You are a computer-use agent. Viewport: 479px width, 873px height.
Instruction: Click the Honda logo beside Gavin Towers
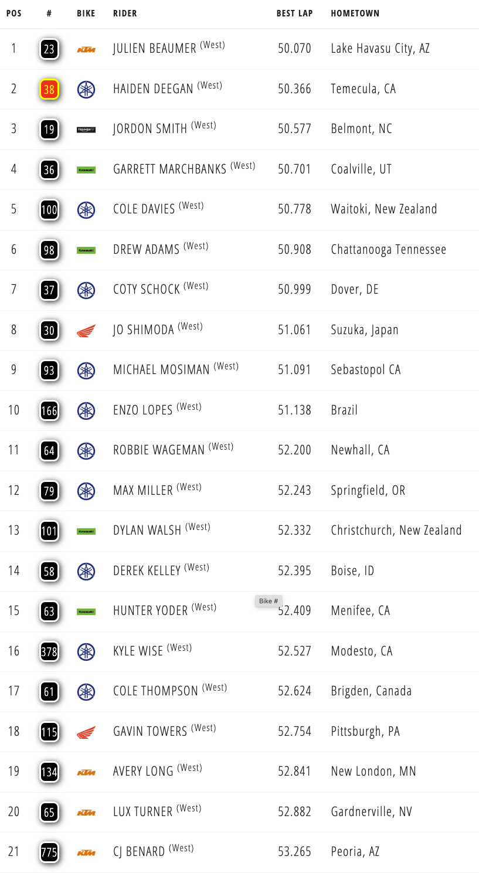click(86, 732)
